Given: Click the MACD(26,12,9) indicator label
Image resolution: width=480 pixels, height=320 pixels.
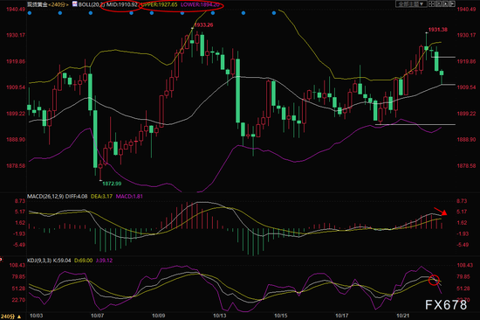Looking at the screenshot, I should (x=45, y=197).
